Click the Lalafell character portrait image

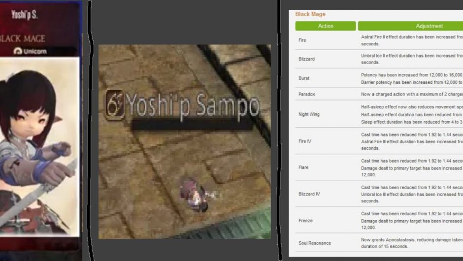click(x=39, y=147)
